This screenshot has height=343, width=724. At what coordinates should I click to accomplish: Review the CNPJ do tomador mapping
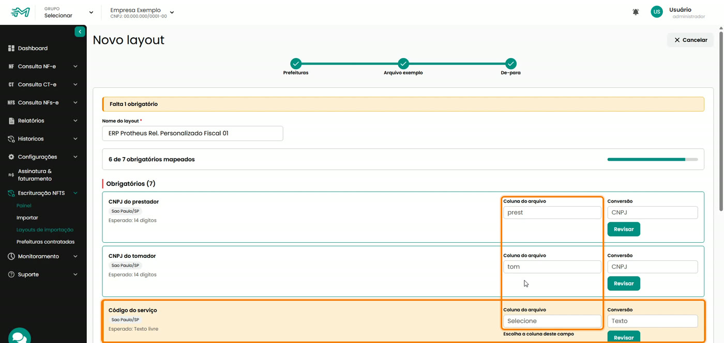(x=624, y=283)
